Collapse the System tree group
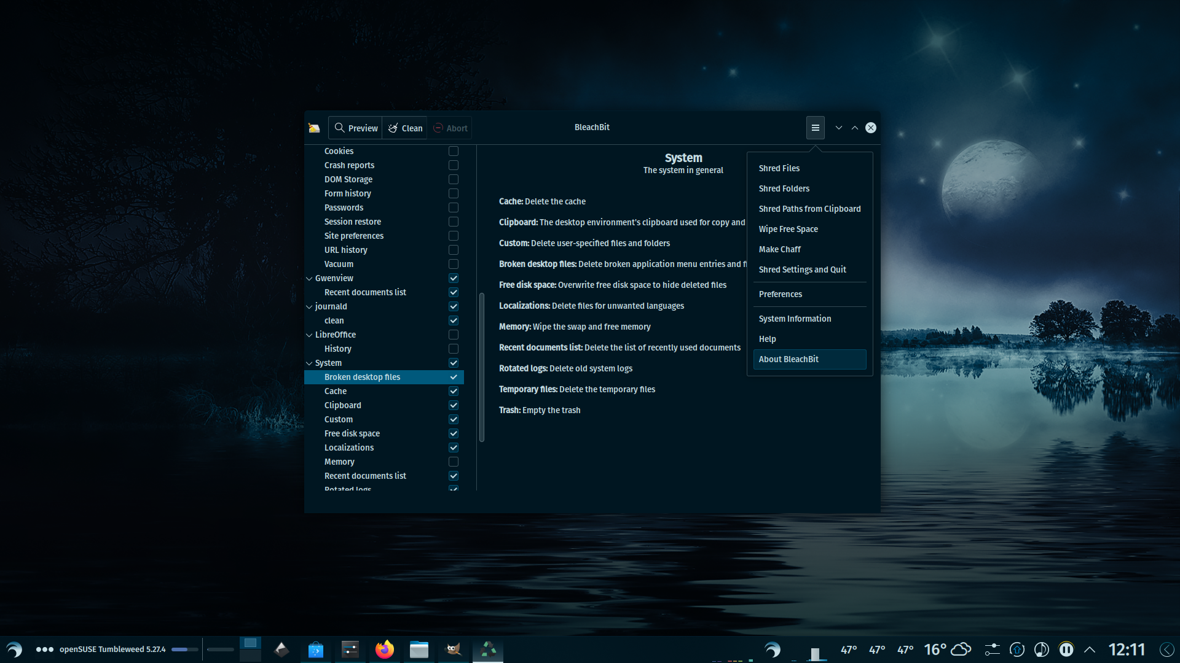Screen dimensions: 1180x663 tap(309, 363)
